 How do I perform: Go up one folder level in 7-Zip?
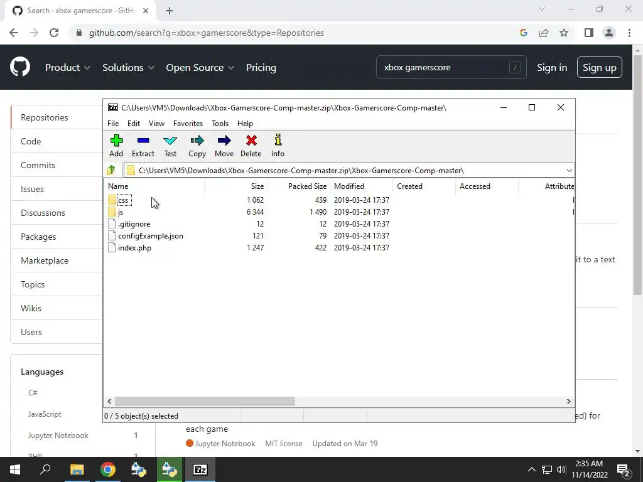(111, 170)
